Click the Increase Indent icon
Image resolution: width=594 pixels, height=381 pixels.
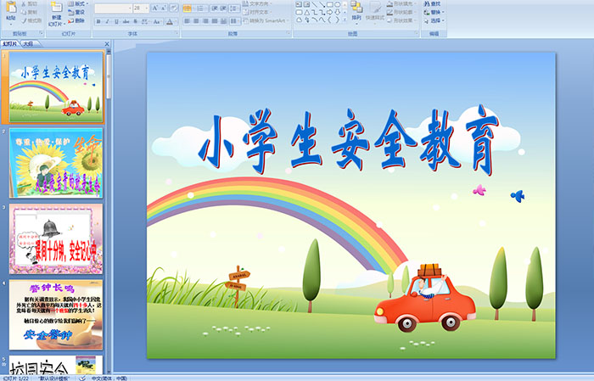223,8
